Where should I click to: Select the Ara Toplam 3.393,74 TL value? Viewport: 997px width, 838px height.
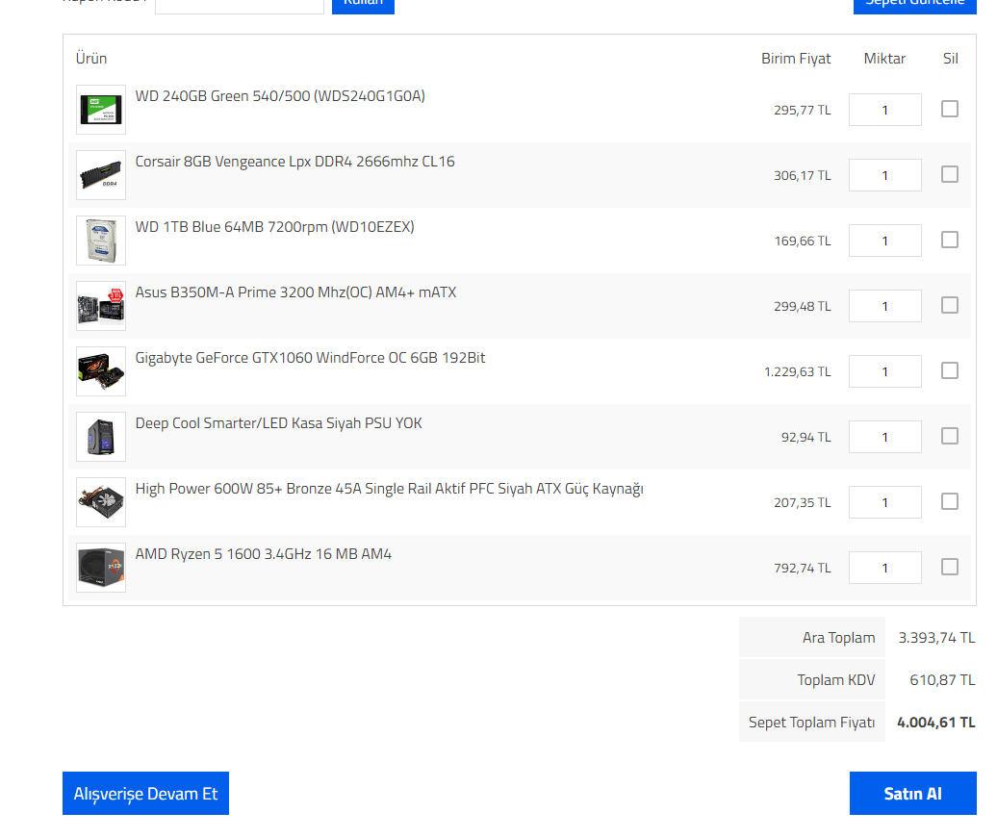(936, 638)
